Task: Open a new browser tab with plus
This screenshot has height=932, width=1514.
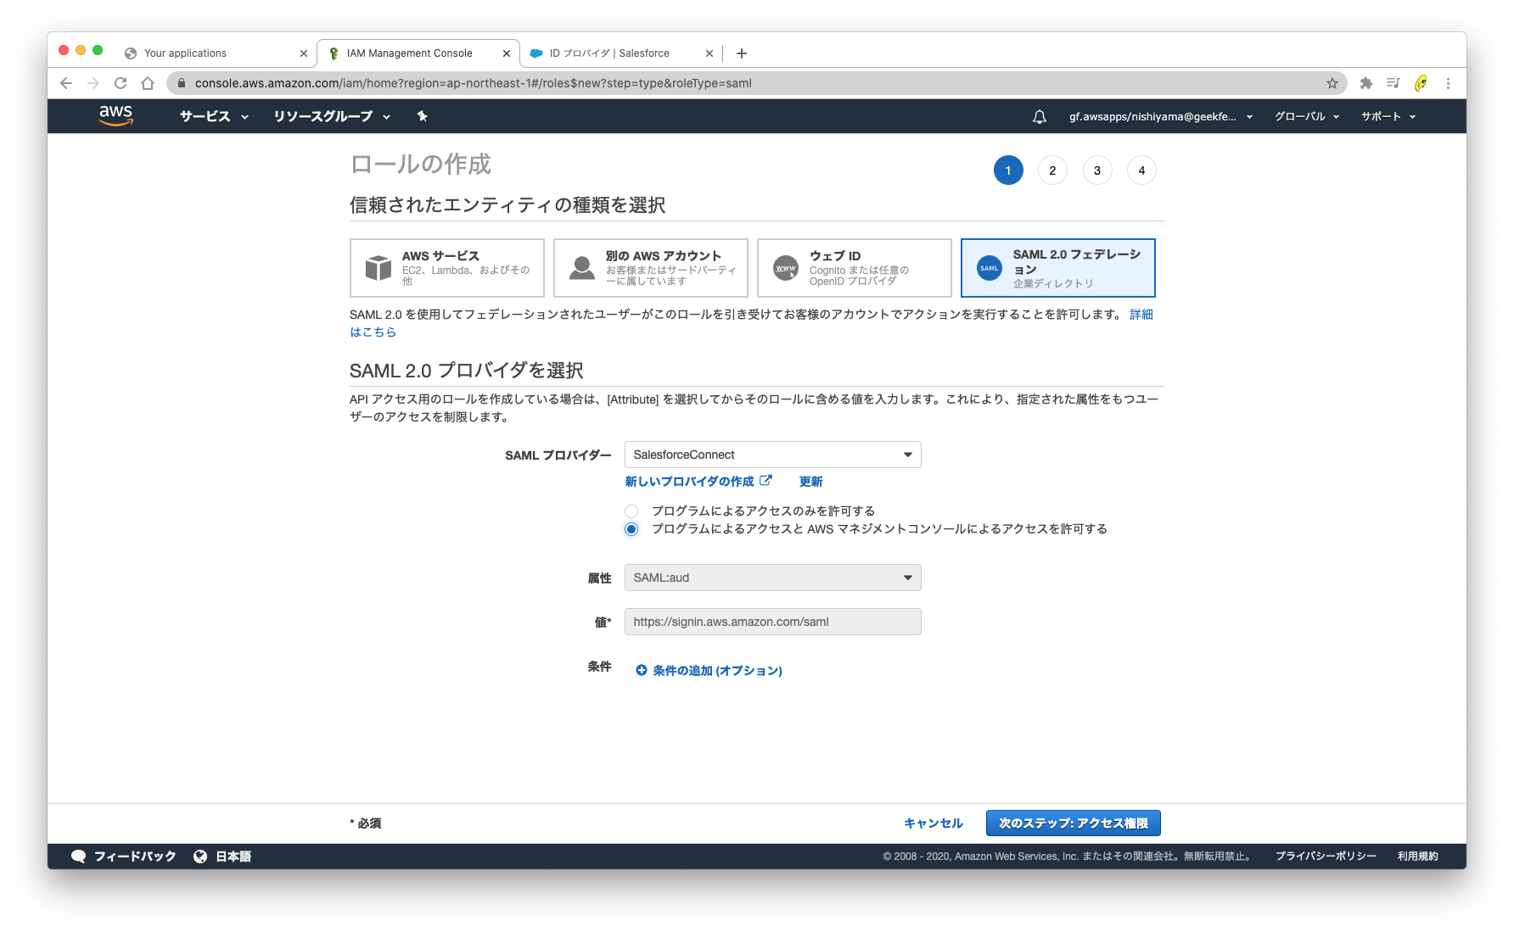Action: (741, 53)
